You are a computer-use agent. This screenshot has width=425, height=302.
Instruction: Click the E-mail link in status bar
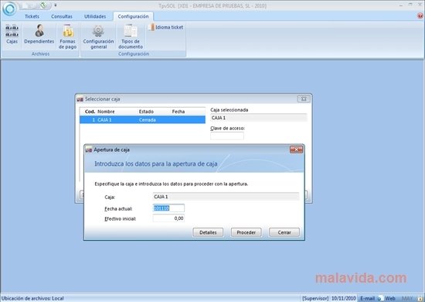pos(367,298)
